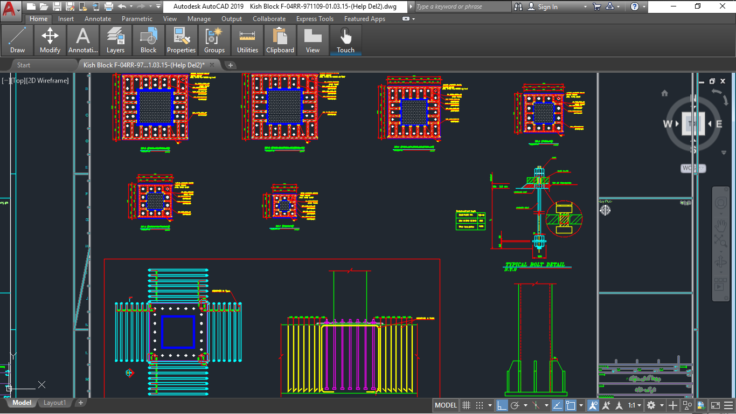Switch to the Annotate ribbon tab

coord(98,19)
